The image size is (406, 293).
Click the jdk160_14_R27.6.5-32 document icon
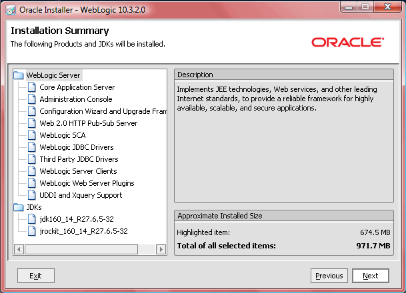click(x=32, y=219)
